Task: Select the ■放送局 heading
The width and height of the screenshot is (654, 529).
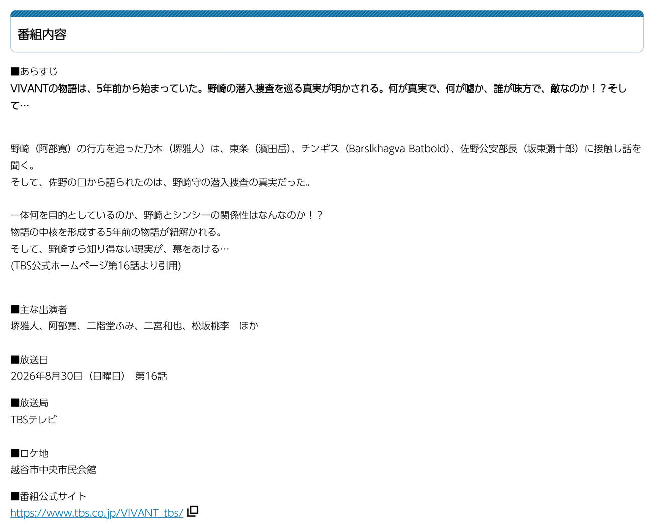Action: (29, 403)
